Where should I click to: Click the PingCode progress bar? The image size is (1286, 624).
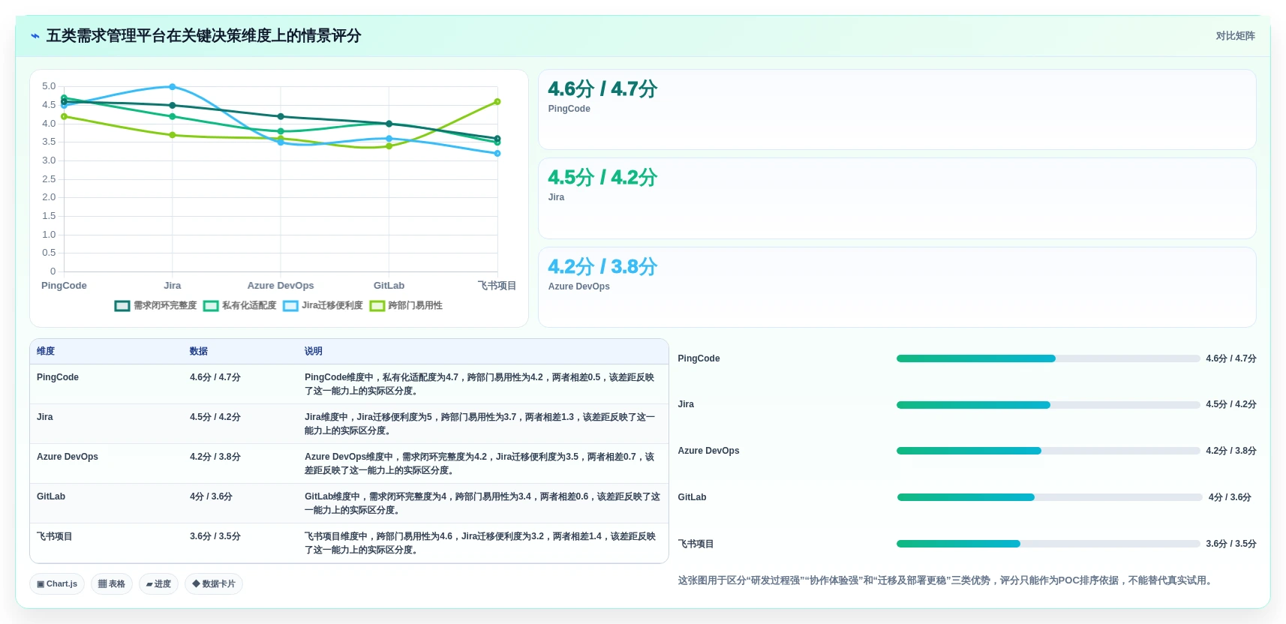pos(1048,358)
